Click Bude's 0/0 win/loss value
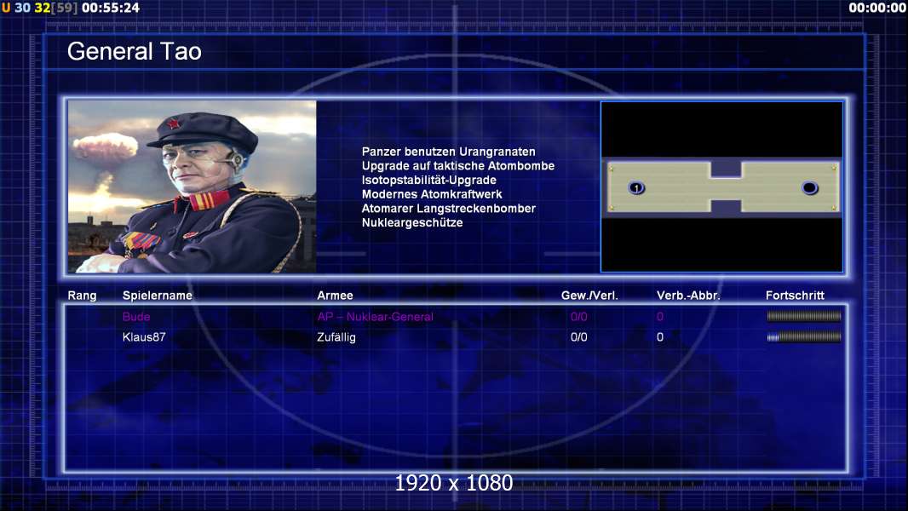The height and width of the screenshot is (511, 908). point(578,317)
